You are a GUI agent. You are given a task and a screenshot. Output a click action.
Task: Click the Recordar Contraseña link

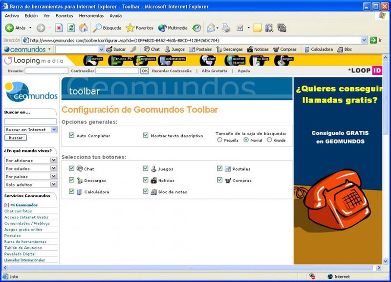click(x=172, y=71)
